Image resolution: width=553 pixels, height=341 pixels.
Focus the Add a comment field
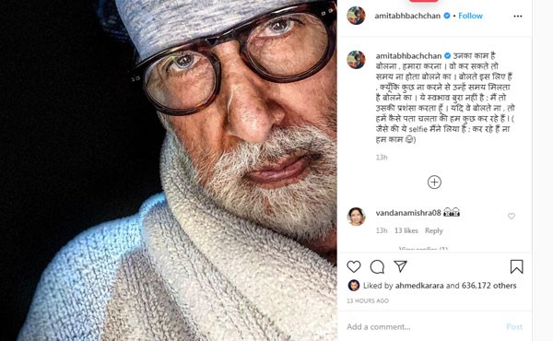(x=423, y=327)
